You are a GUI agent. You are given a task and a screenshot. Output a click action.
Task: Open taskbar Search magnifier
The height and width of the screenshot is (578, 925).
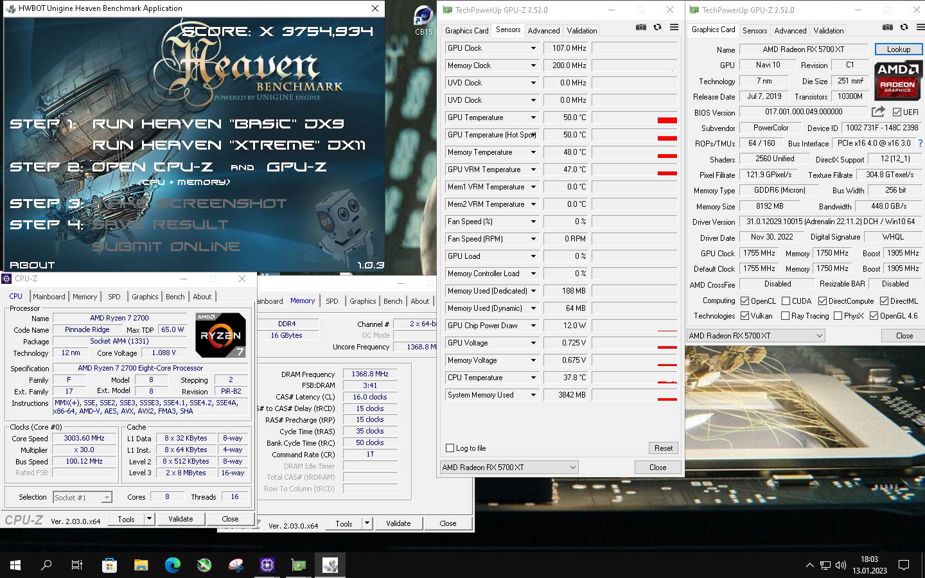coord(46,565)
